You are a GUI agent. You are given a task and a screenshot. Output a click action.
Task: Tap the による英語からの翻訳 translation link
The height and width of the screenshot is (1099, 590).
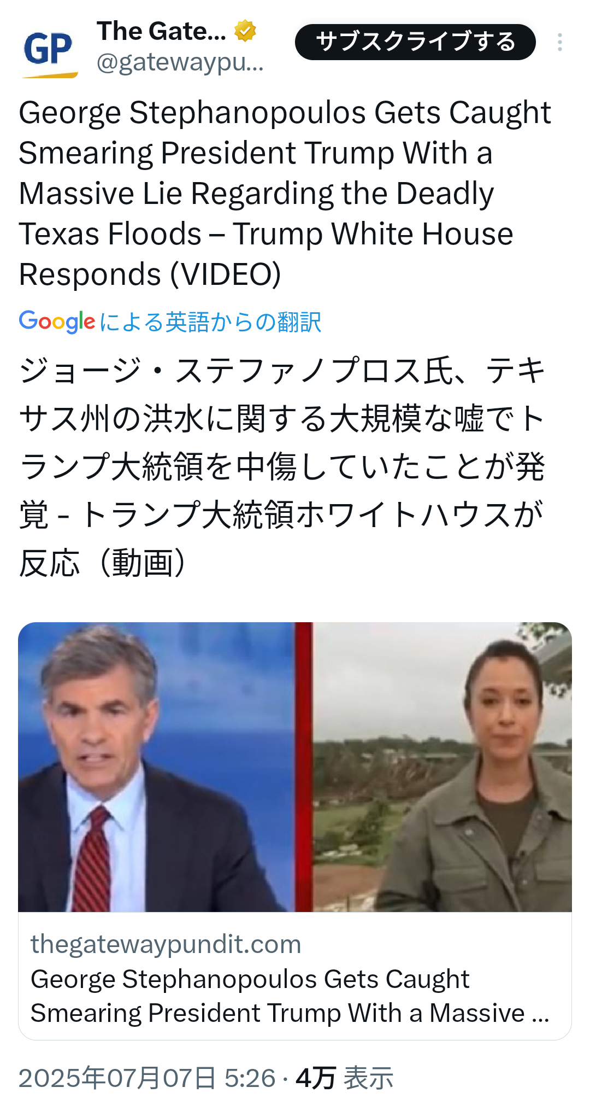point(210,322)
